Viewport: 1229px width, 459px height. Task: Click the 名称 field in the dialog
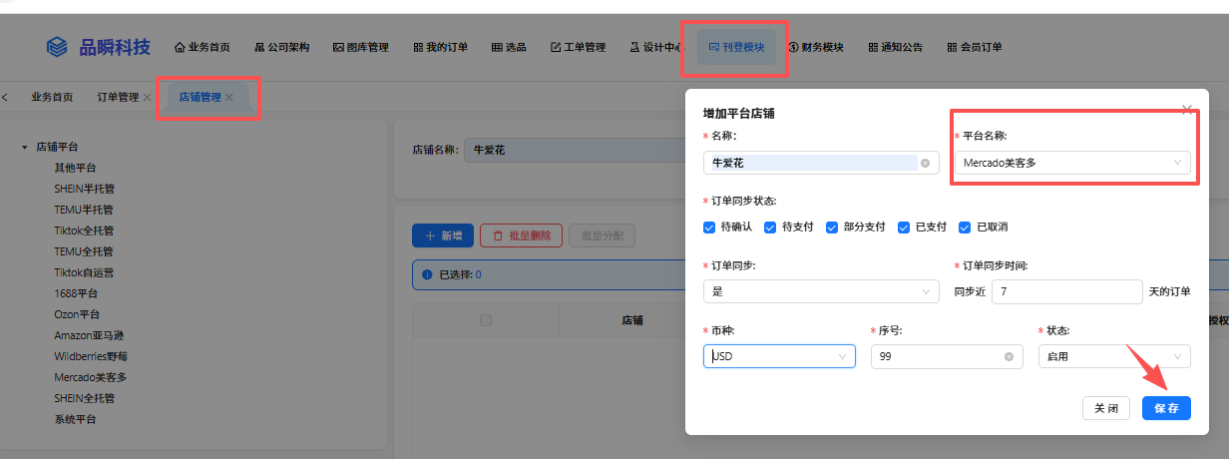[821, 163]
